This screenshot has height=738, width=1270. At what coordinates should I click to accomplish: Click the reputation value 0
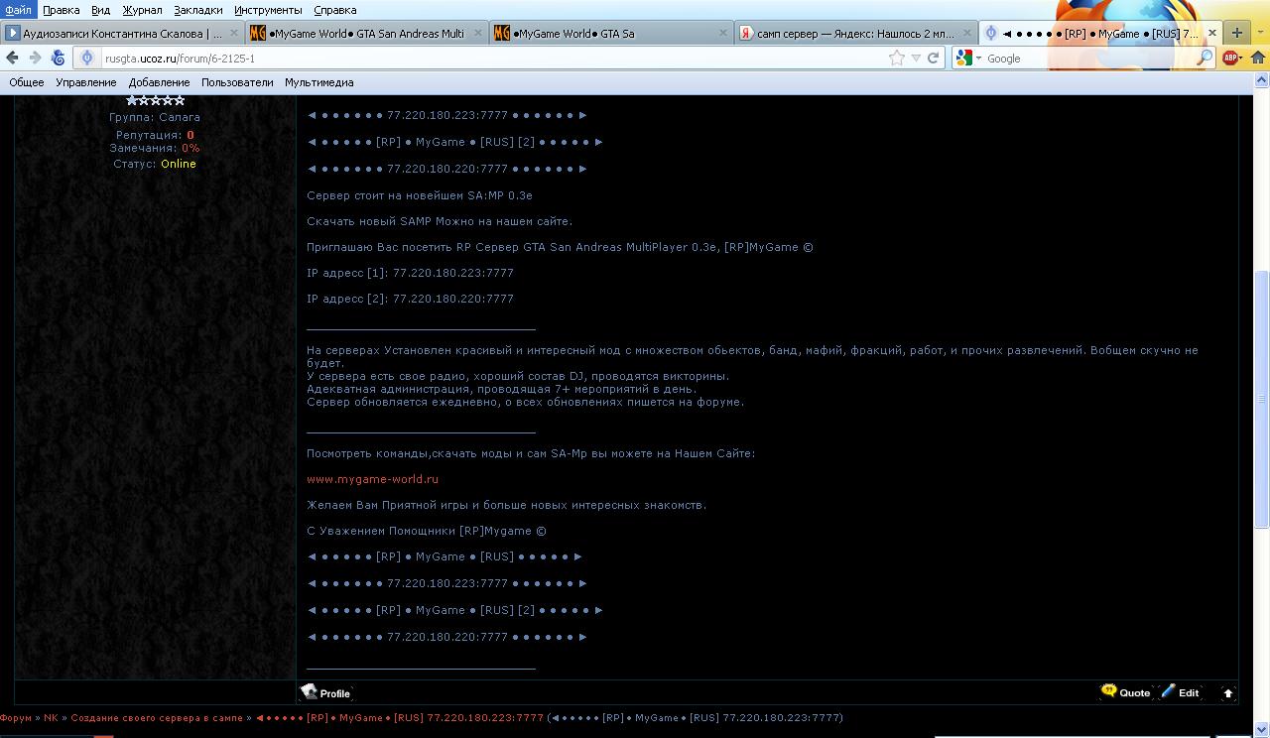point(190,135)
